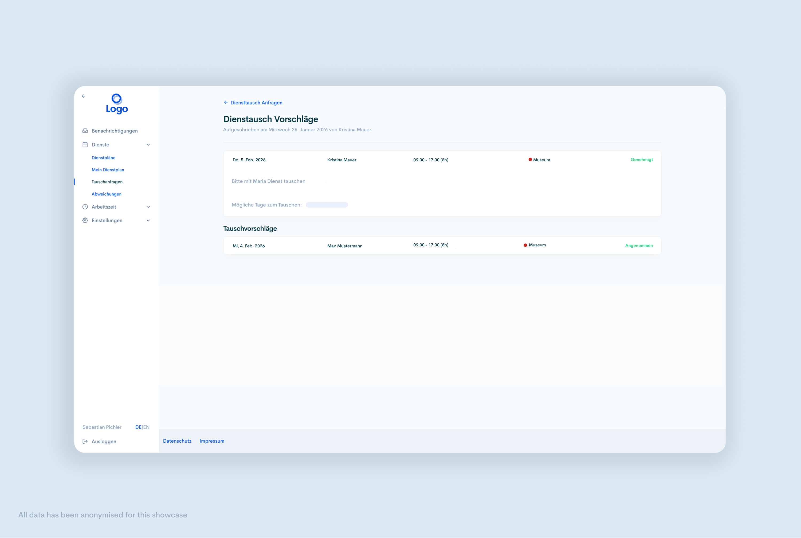This screenshot has height=538, width=801.
Task: Open the Abweichungen submenu item
Action: click(106, 194)
